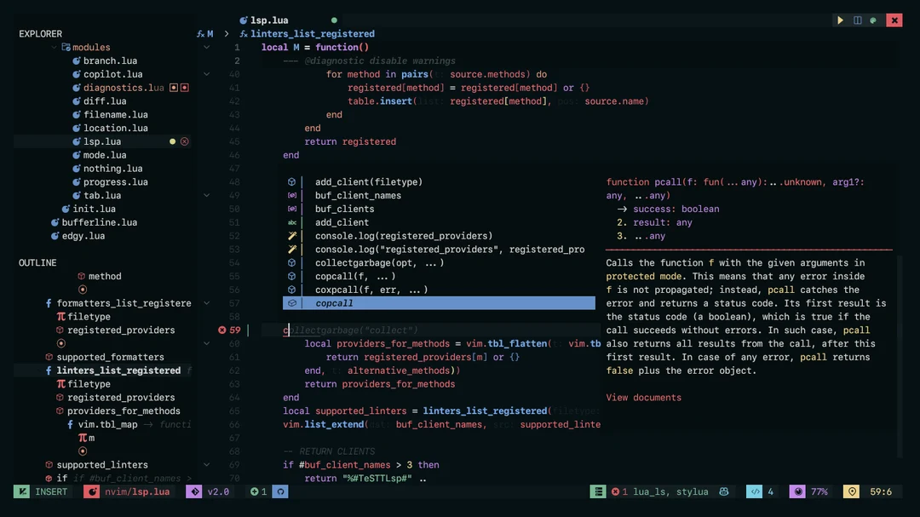The image size is (920, 517).
Task: Select copcall from the completion menu
Action: click(x=333, y=303)
